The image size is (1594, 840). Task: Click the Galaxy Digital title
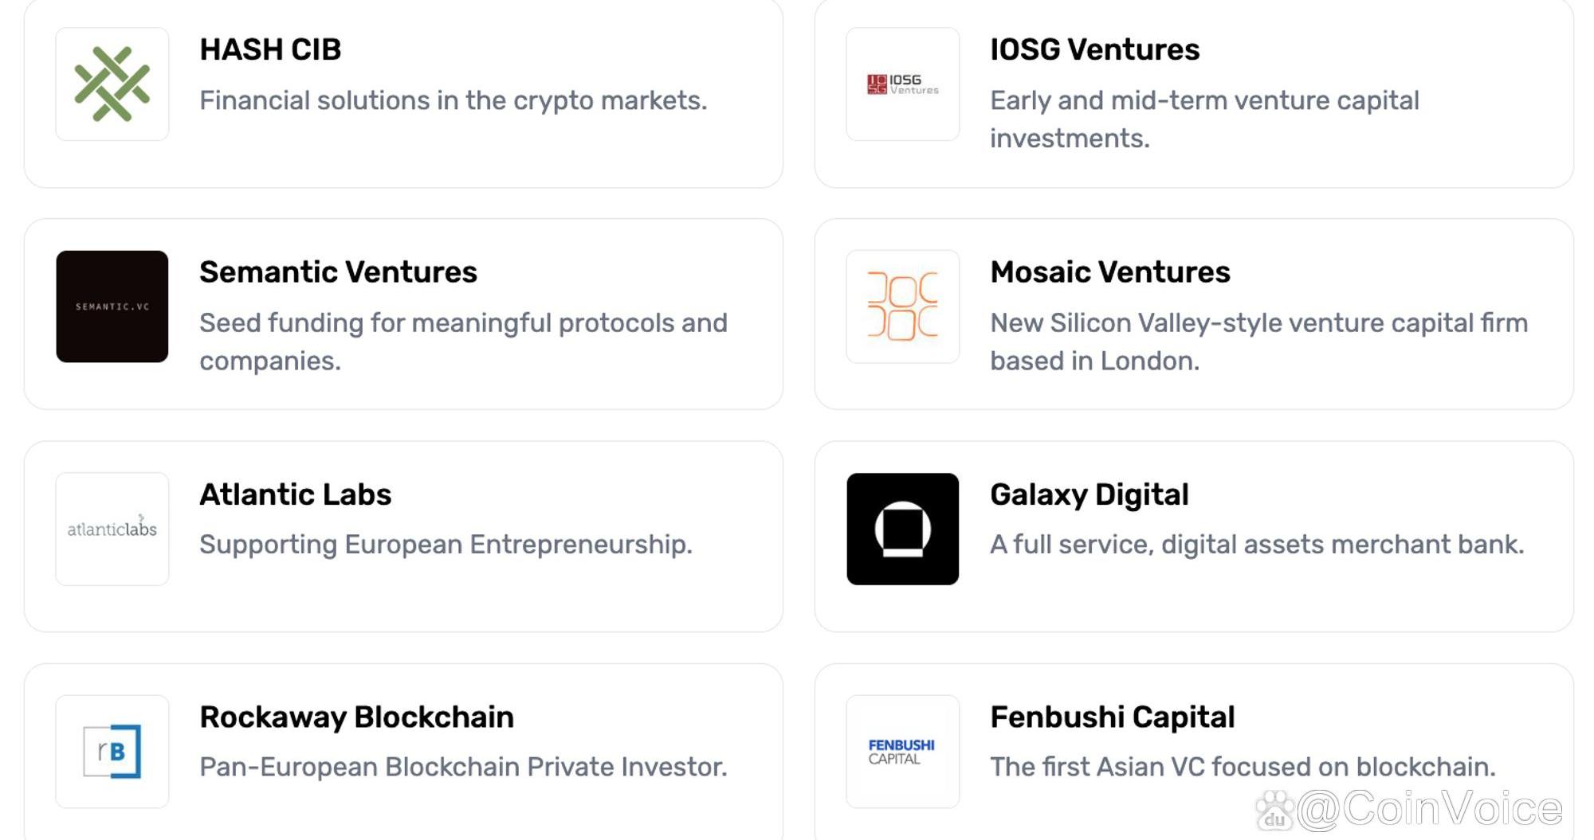(x=1089, y=494)
